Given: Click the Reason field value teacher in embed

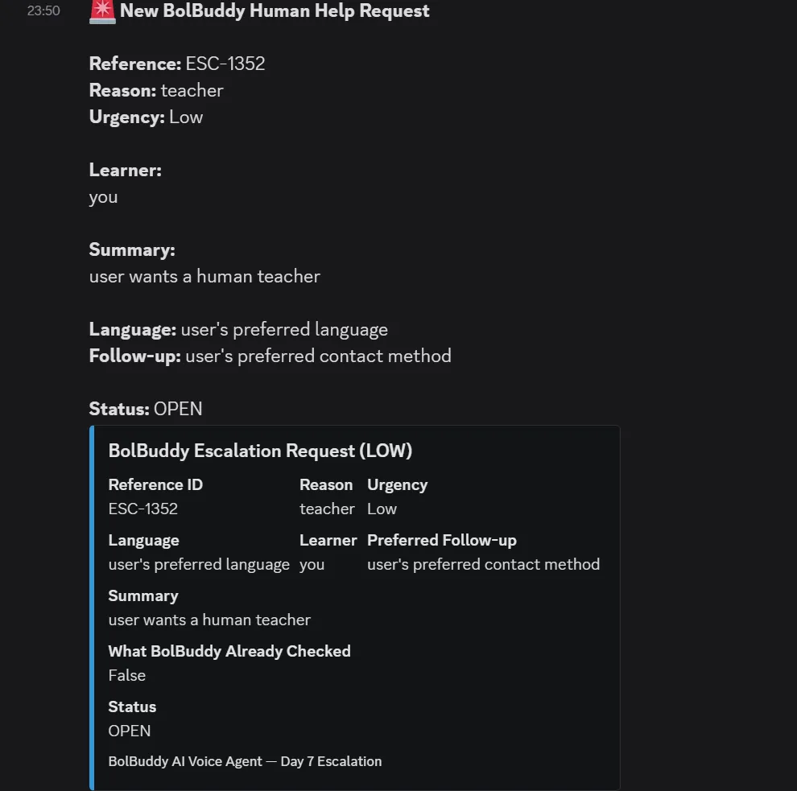Looking at the screenshot, I should (327, 509).
